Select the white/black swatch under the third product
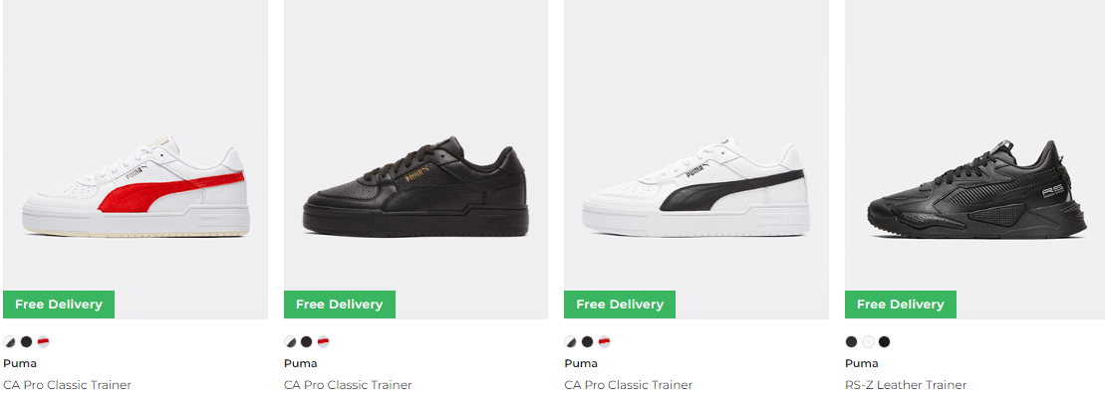 (570, 342)
